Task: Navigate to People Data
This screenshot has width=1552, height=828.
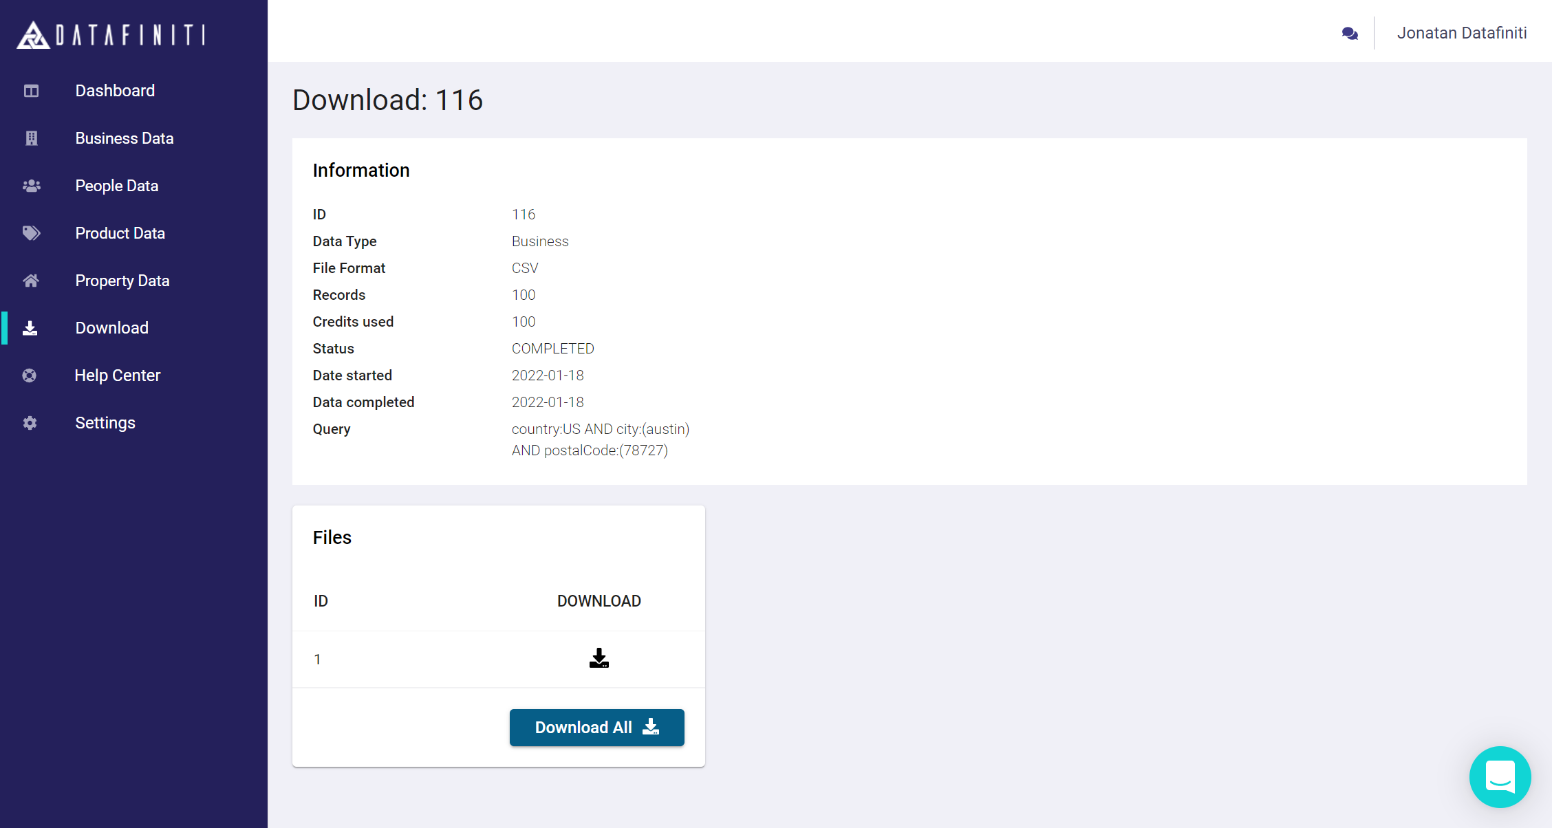Action: click(x=116, y=186)
